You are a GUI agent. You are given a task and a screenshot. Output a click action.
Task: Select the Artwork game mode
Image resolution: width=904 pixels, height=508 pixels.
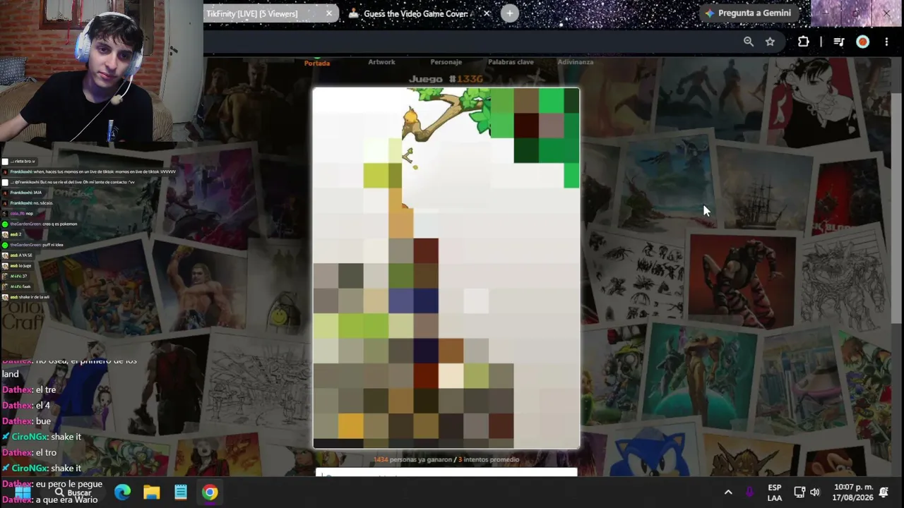coord(381,62)
